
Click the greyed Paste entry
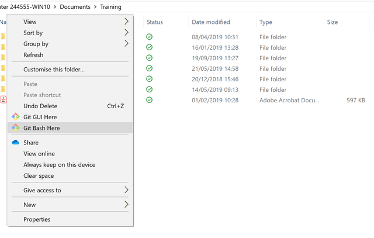coord(70,84)
